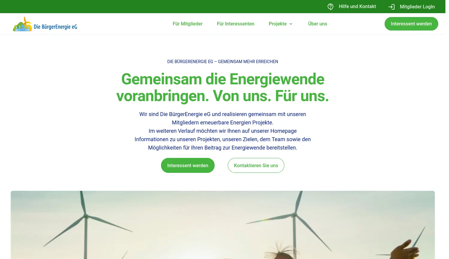This screenshot has width=449, height=259.
Task: Click the BürgerEnergie windmill logo icon
Action: click(x=22, y=24)
